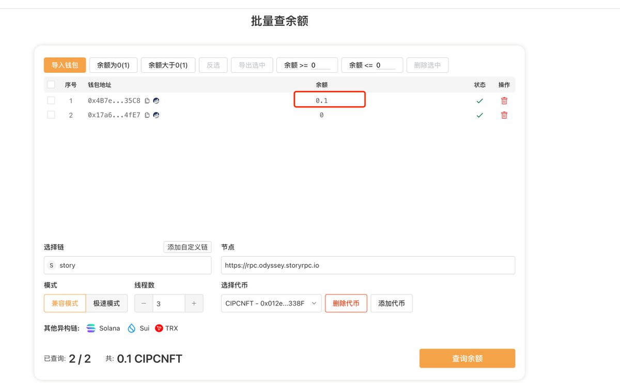Screen dimensions: 620x383
Task: Click 钱包地址 column header
Action: 99,85
